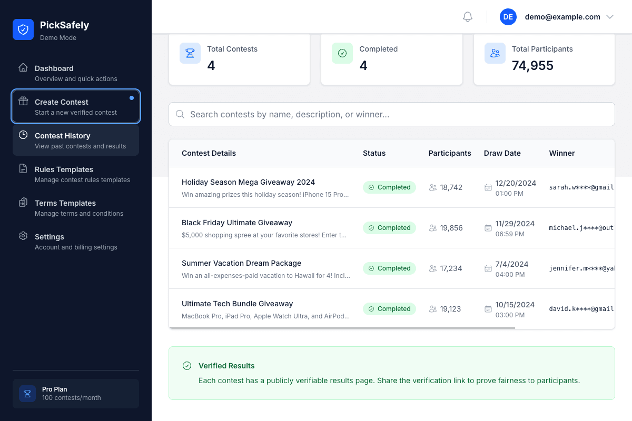Click the calendar icon beside 12/20/2024
The image size is (632, 421).
coord(488,187)
